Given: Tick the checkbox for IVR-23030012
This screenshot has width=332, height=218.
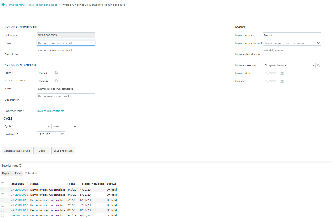Looking at the screenshot, I should (3, 205).
